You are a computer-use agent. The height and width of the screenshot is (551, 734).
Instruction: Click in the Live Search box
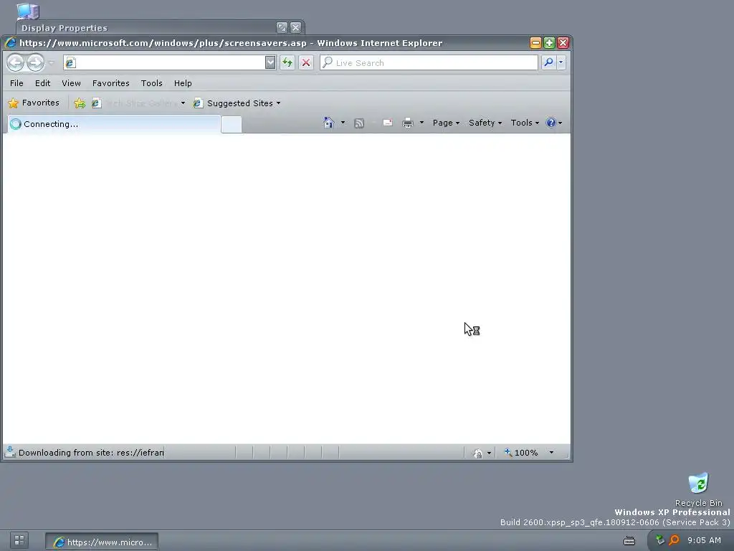coord(429,62)
